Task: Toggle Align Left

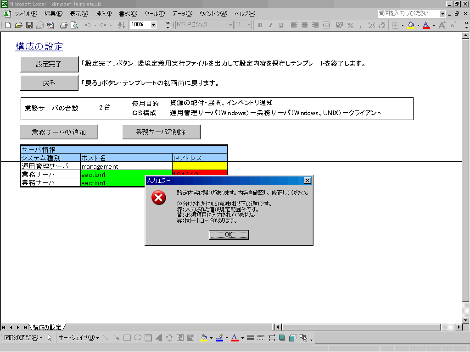Action: coord(294,25)
